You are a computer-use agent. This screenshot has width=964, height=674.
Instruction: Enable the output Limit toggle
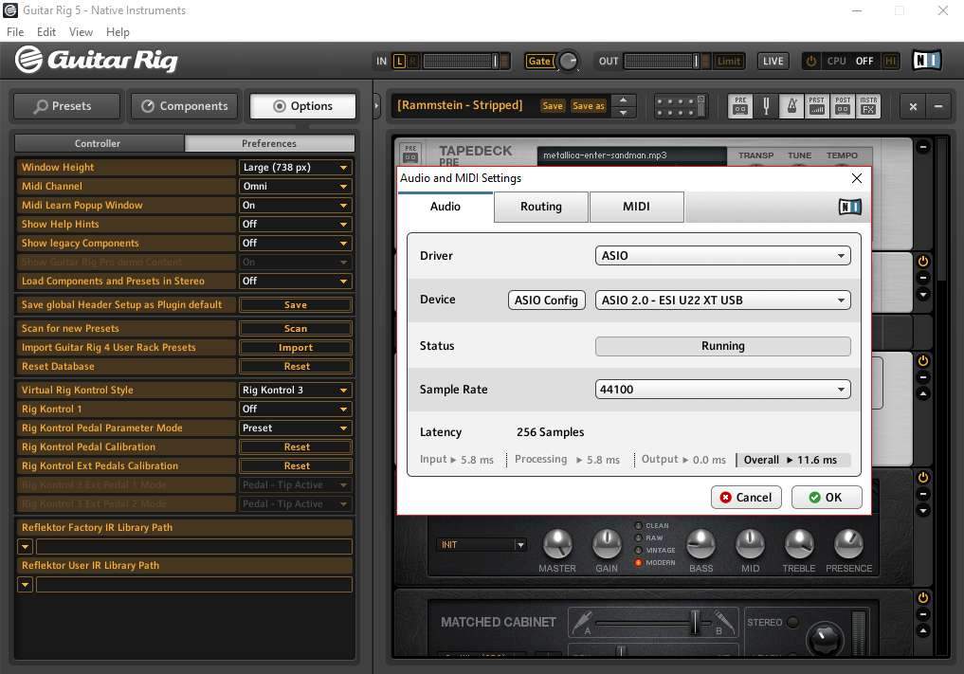click(x=728, y=61)
